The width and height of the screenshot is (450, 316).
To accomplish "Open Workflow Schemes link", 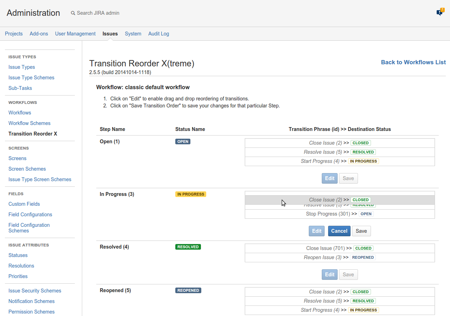I will click(x=30, y=123).
